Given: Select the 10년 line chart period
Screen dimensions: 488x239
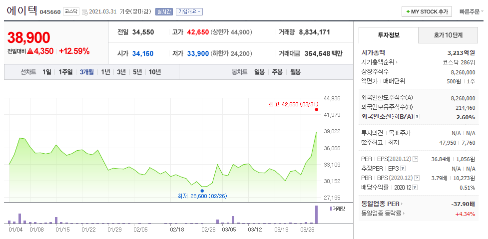Looking at the screenshot, I should [155, 72].
